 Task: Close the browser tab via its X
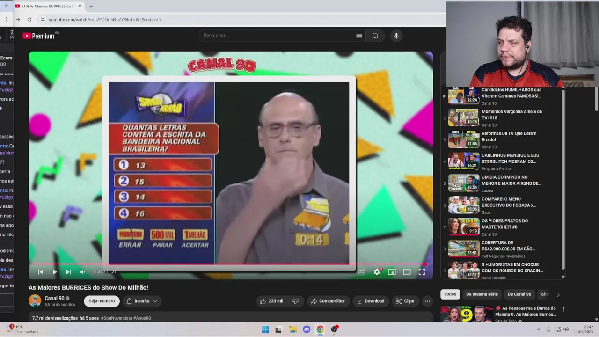[80, 6]
